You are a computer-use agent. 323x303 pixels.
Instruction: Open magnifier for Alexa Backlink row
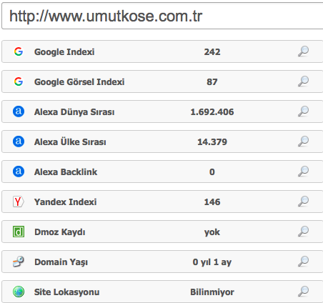coord(303,172)
